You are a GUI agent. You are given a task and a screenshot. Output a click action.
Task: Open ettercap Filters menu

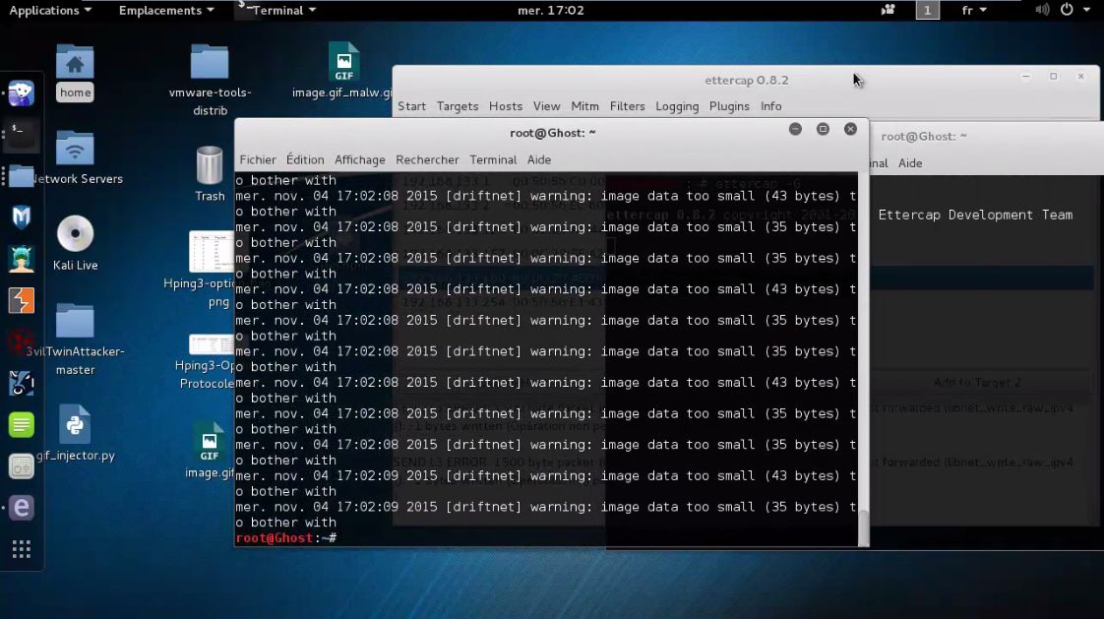click(x=627, y=106)
